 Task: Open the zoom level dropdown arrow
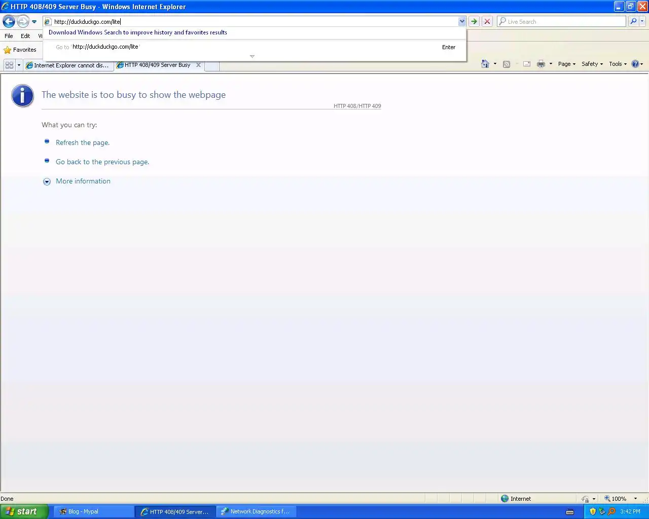click(635, 499)
